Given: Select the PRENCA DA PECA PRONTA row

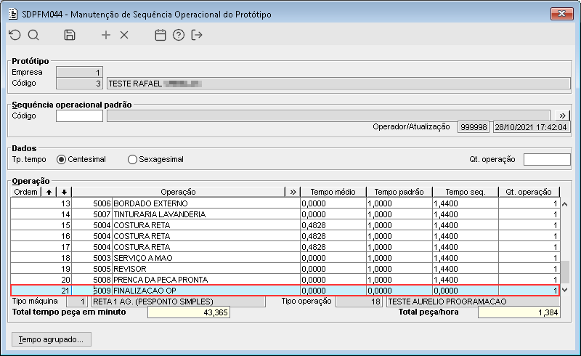Looking at the screenshot, I should tap(285, 280).
